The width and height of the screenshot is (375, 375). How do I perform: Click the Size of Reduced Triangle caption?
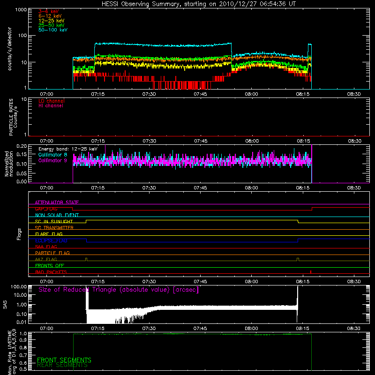point(119,290)
